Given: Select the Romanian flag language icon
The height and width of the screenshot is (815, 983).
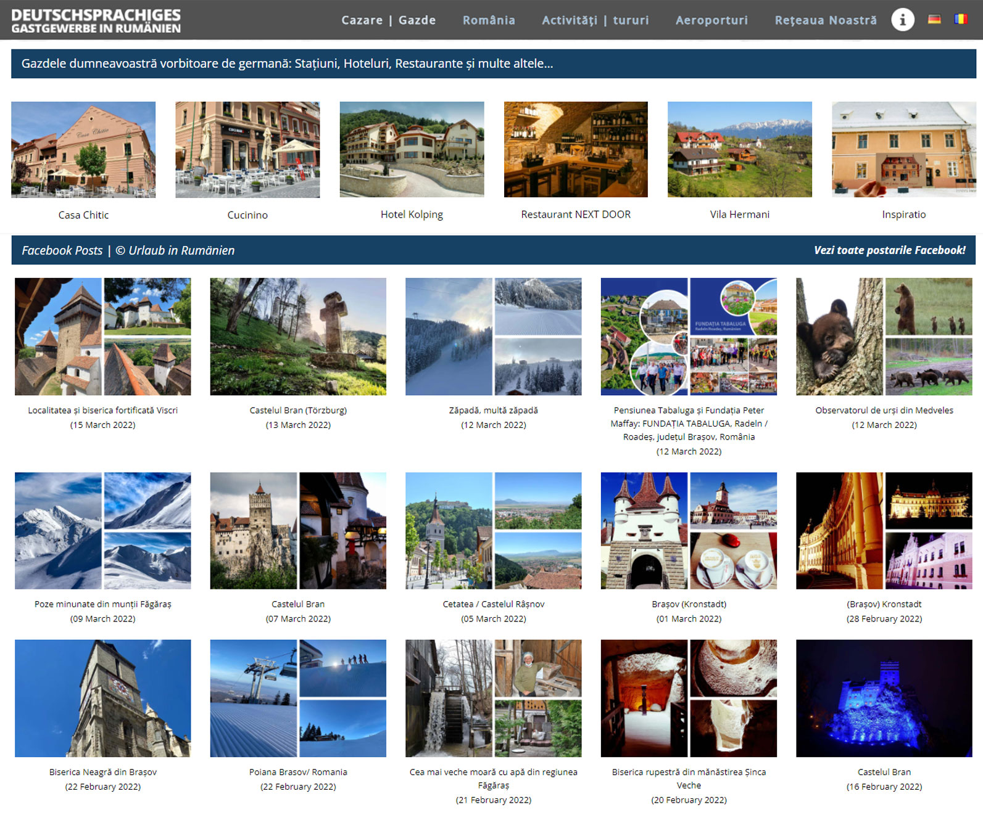Looking at the screenshot, I should 961,20.
